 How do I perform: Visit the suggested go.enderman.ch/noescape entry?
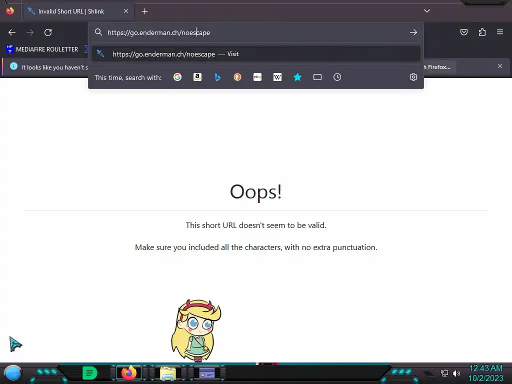255,54
